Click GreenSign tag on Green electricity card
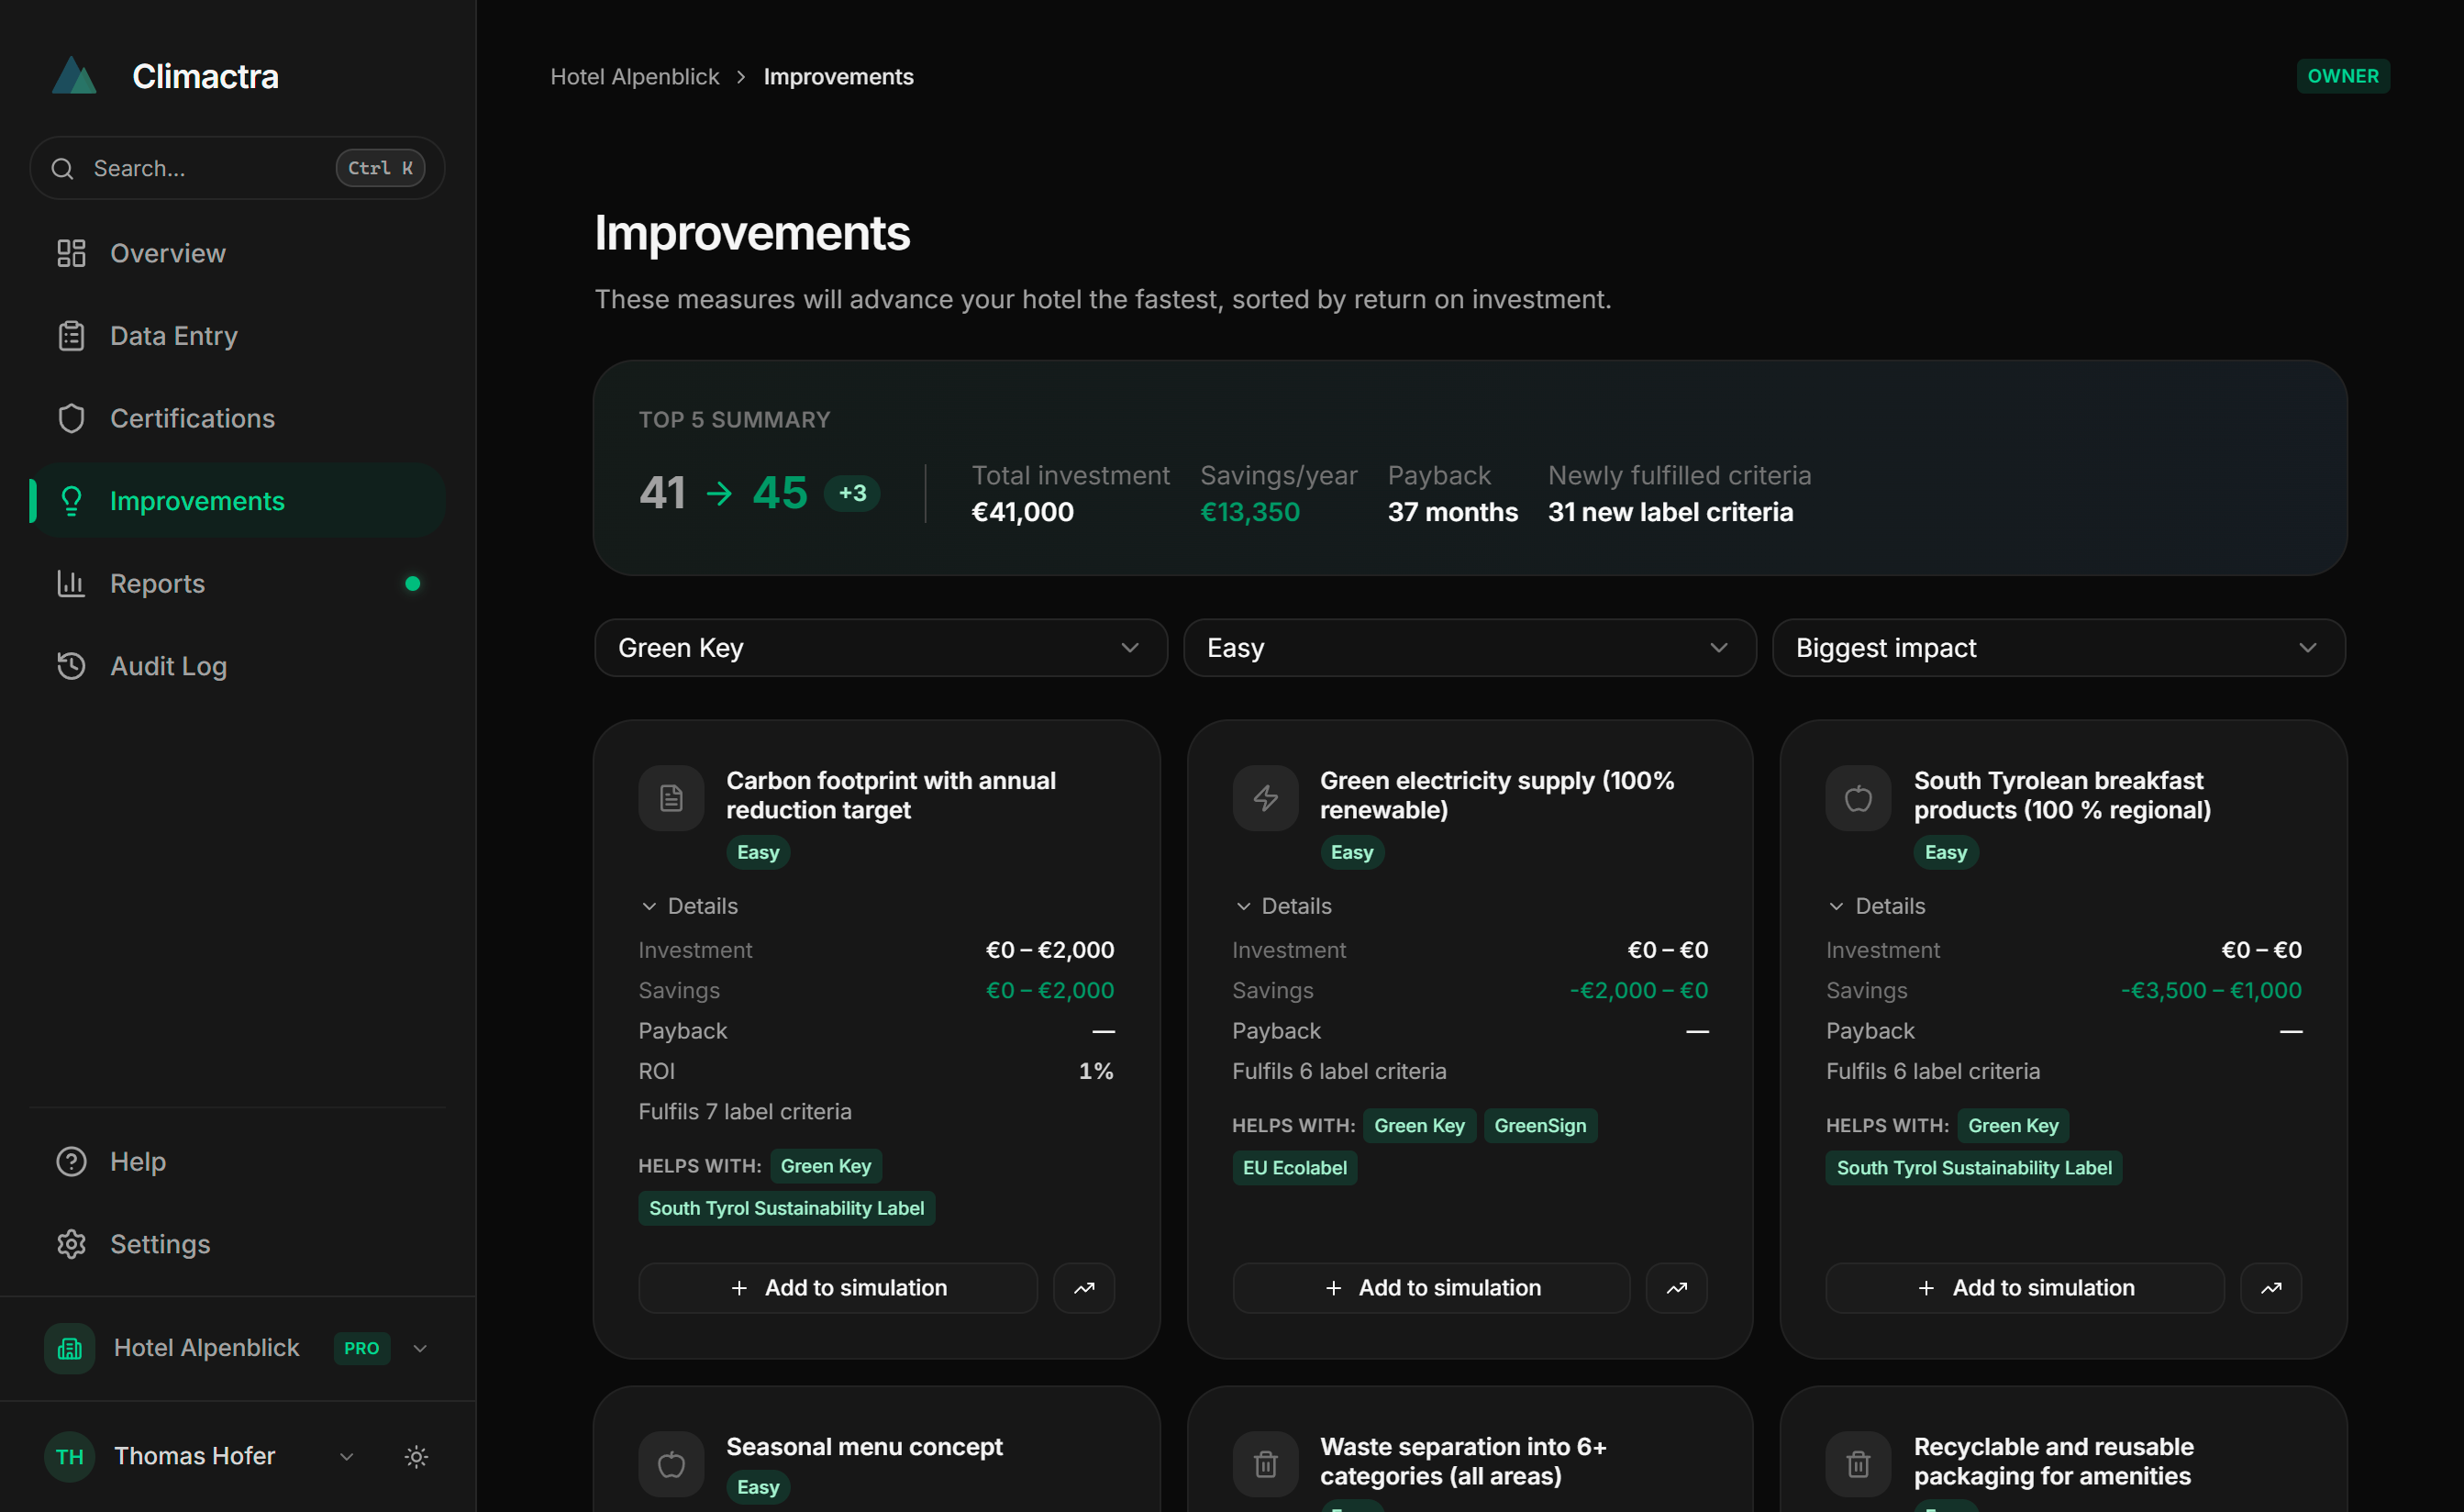The height and width of the screenshot is (1512, 2464). click(x=1540, y=1126)
